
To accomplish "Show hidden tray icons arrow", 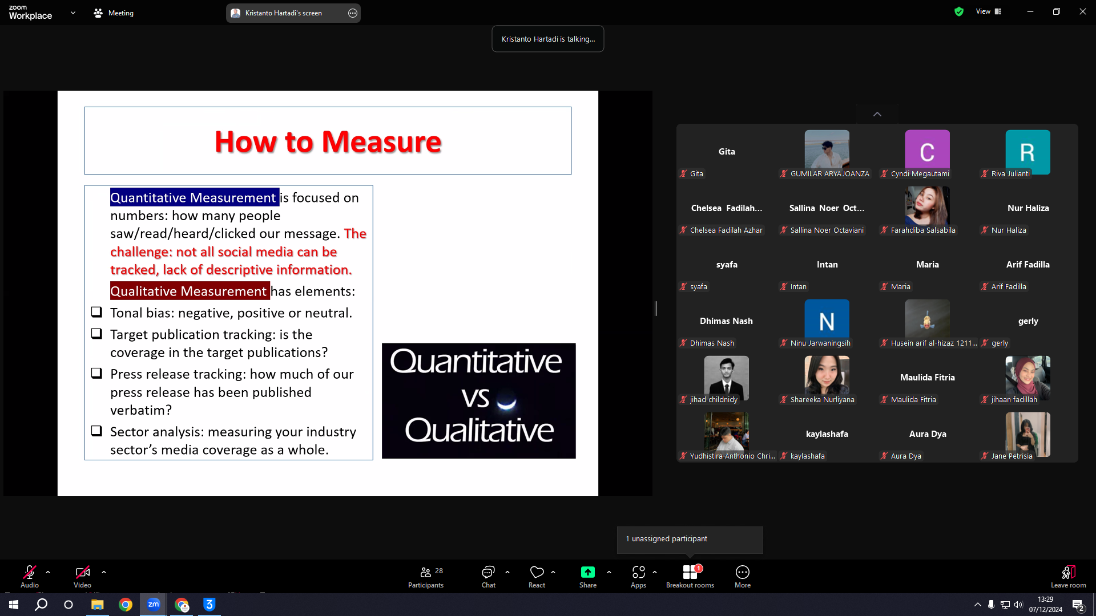I will [x=978, y=605].
